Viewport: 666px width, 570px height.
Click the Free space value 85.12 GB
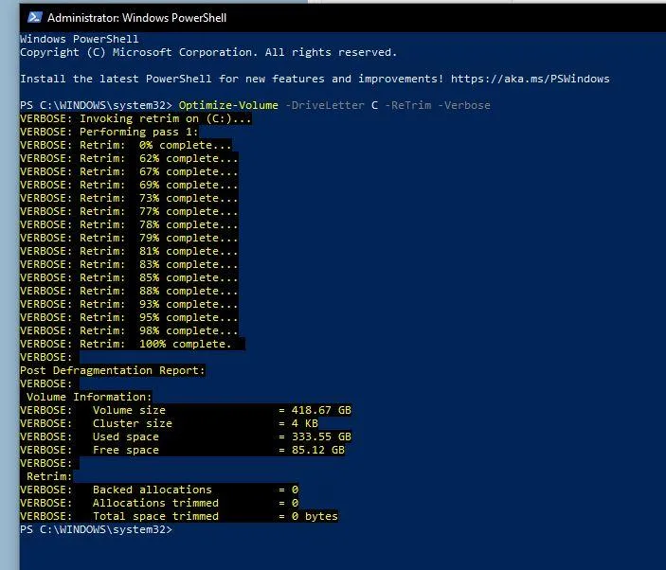point(318,450)
